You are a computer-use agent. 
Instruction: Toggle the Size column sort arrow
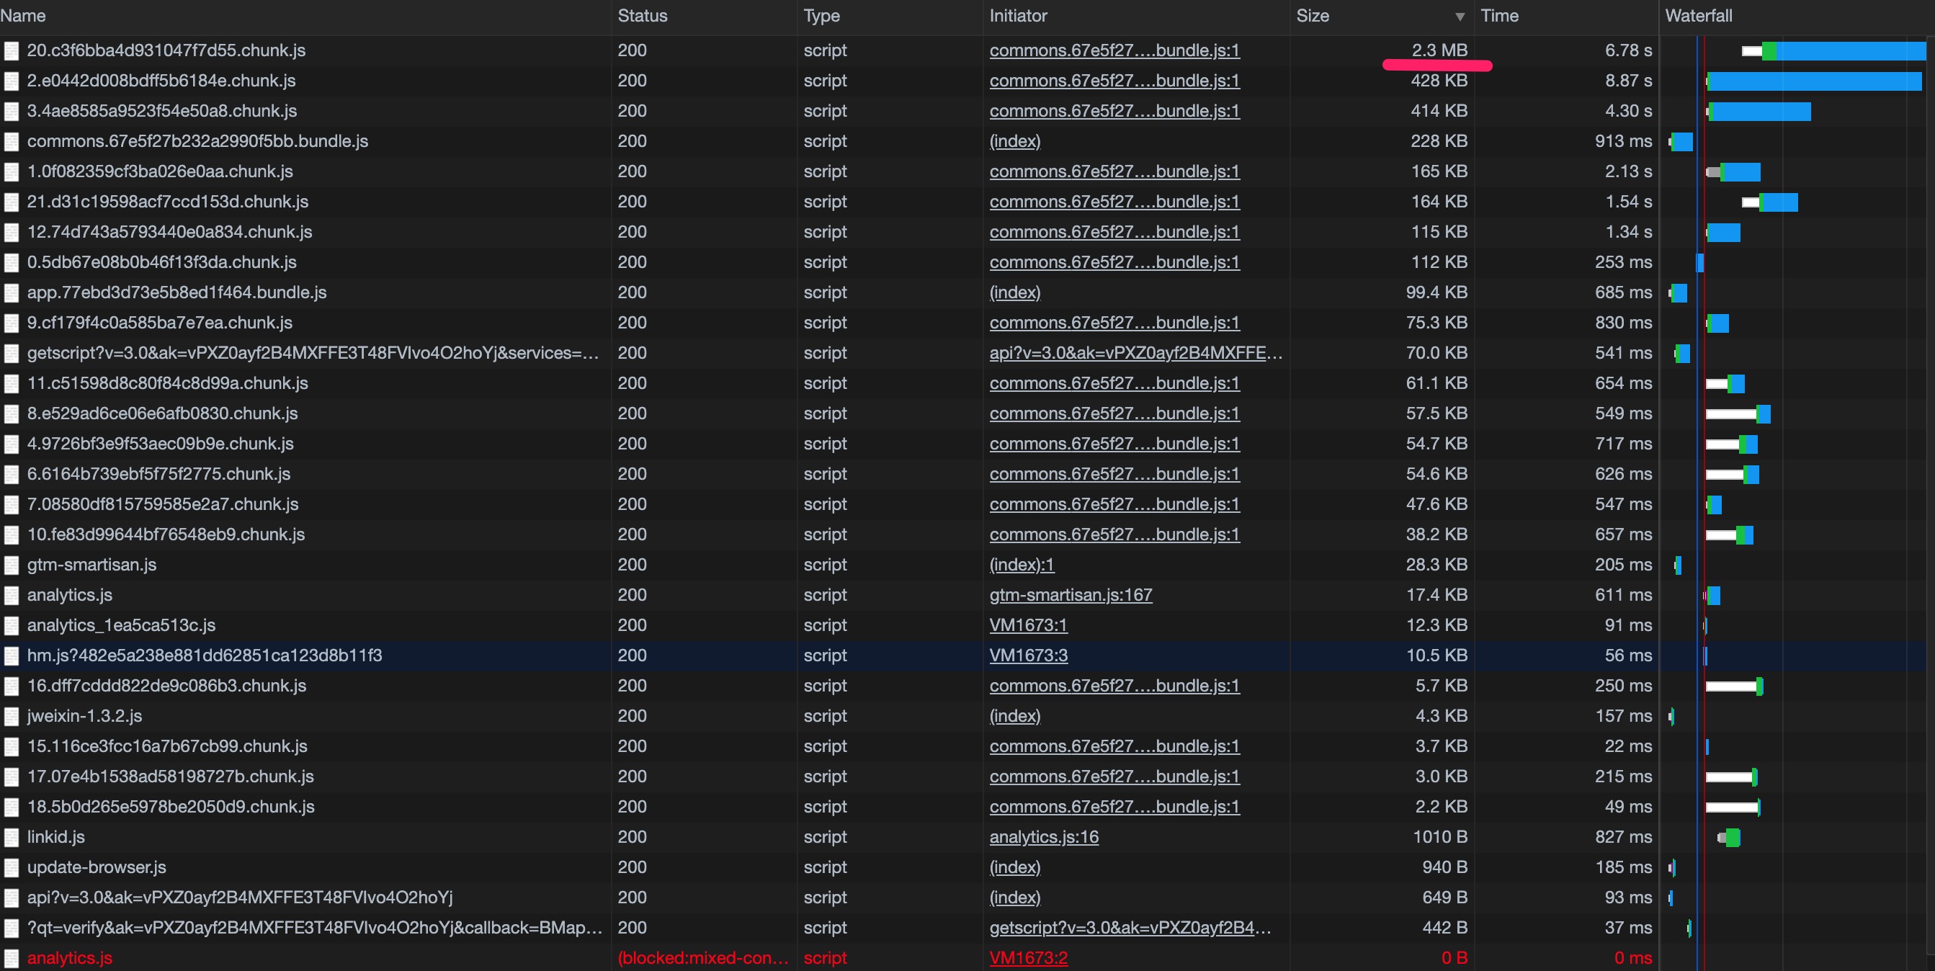1460,17
